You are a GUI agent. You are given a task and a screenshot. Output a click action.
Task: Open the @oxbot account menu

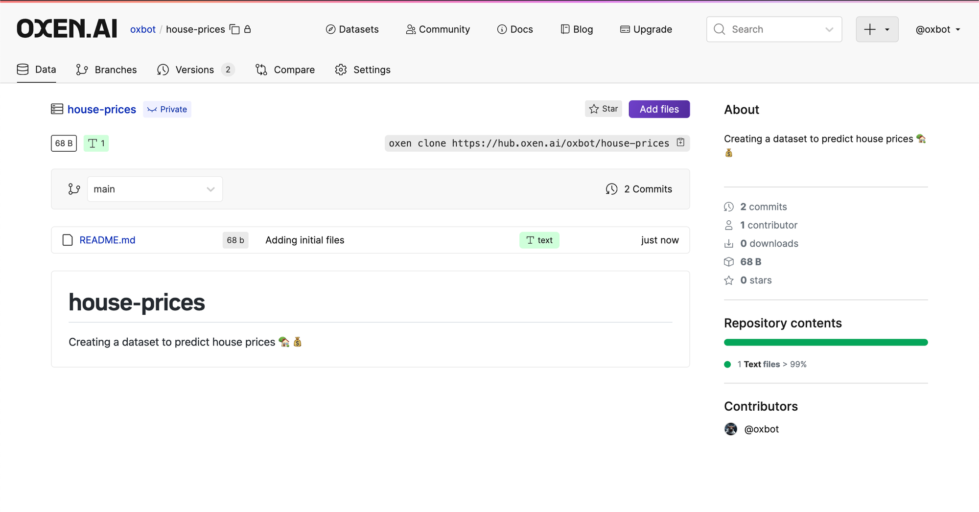coord(938,29)
